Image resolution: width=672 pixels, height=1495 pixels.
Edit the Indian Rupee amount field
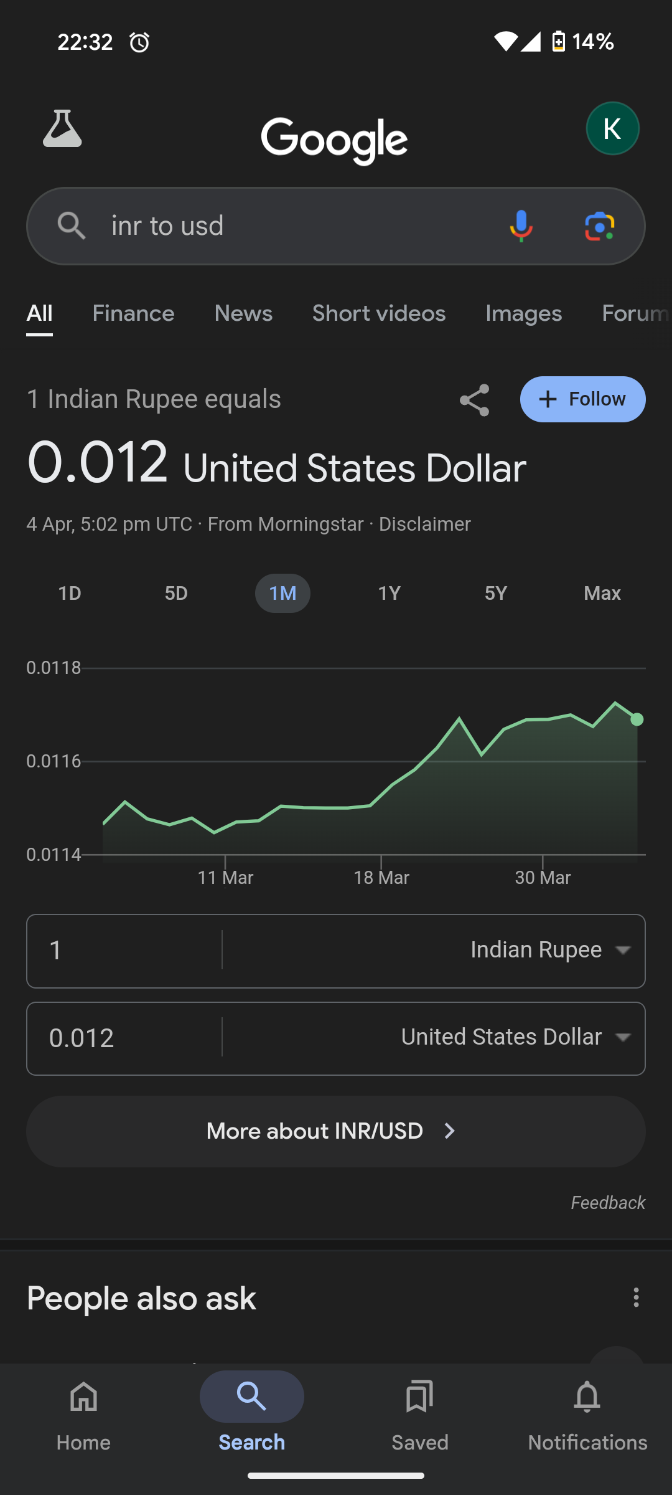pos(124,951)
